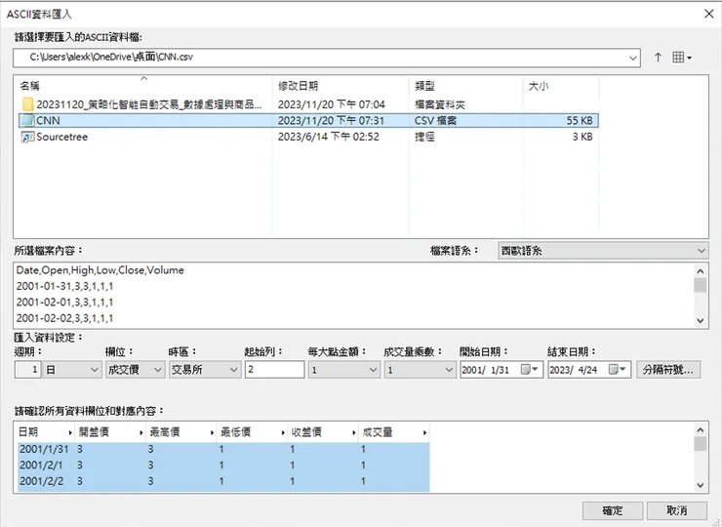Click the Date,Open,High header line
This screenshot has width=722, height=527.
point(100,270)
